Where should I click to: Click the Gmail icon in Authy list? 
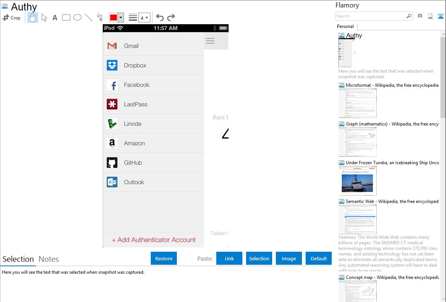(x=112, y=46)
